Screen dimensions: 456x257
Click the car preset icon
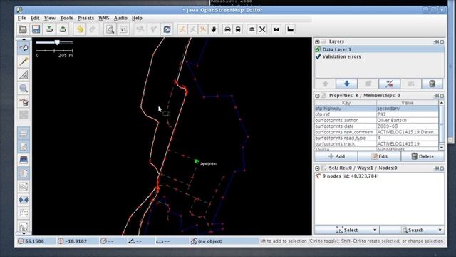click(228, 29)
